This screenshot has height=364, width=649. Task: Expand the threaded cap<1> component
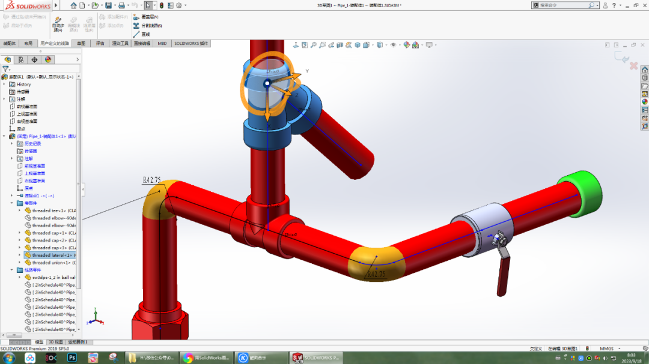pyautogui.click(x=19, y=233)
